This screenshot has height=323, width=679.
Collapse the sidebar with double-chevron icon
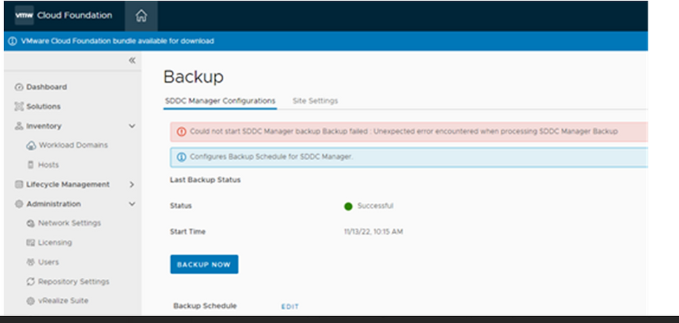(132, 60)
